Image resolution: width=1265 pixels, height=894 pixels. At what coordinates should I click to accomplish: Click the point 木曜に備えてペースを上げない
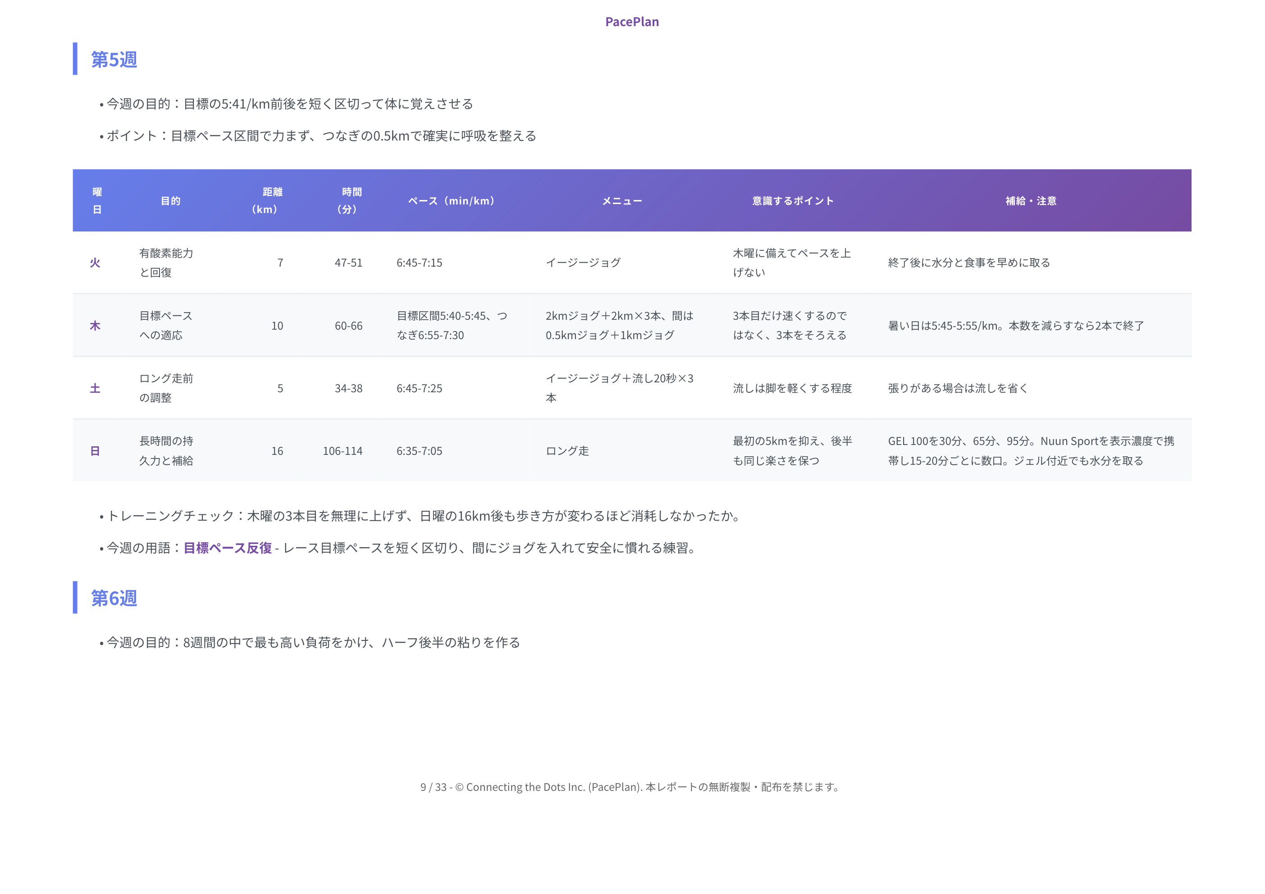792,263
